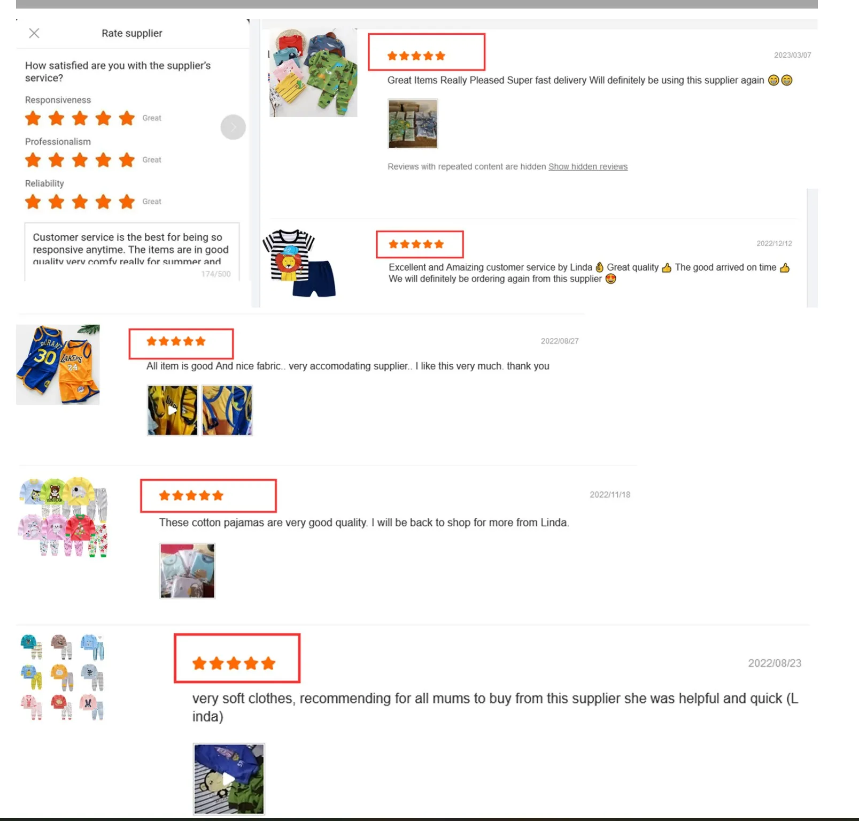
Task: Select fourth star under Reliability
Action: tap(104, 202)
